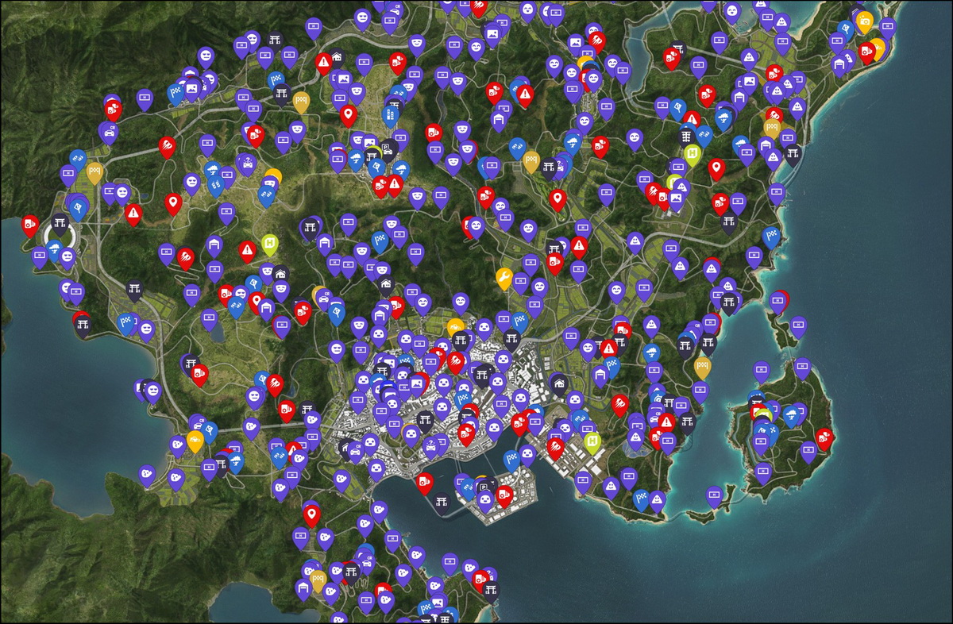Open dark parking P marker in northern town
Screen dimensions: 953x624
click(x=387, y=148)
